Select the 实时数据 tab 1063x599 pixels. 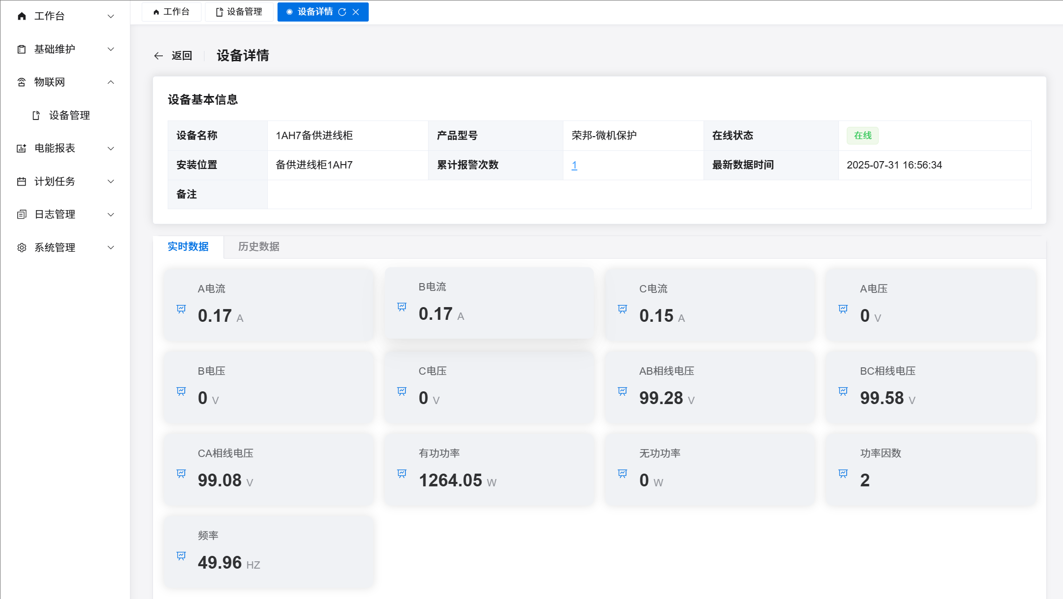188,246
